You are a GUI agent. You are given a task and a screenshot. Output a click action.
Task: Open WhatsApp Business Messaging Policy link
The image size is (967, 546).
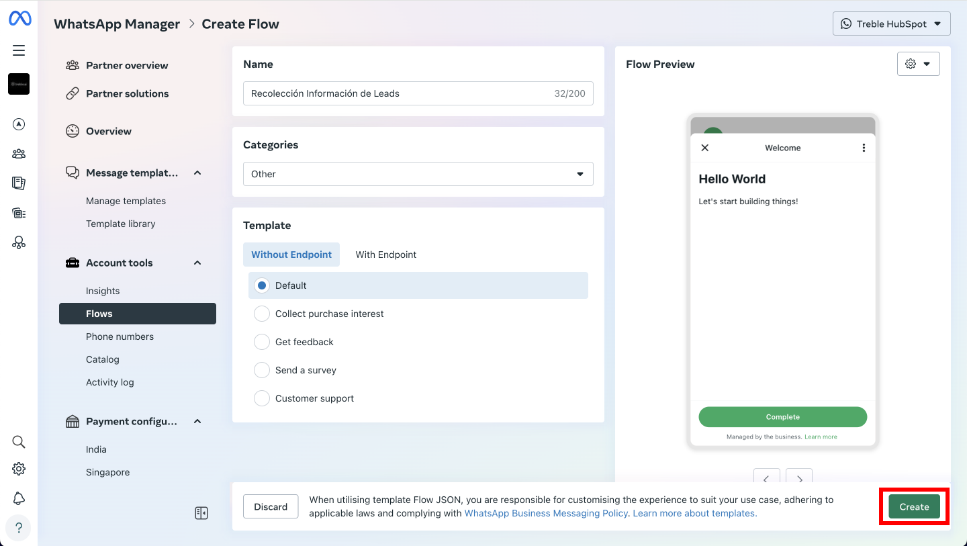tap(546, 513)
